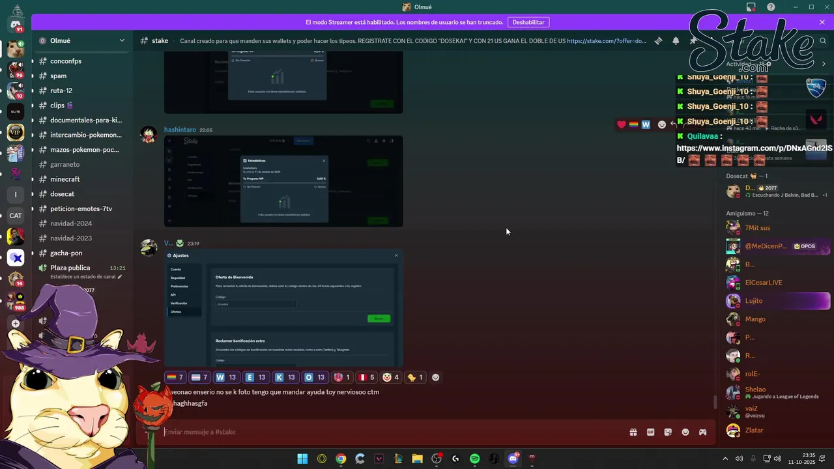Click the chat scrollbar thumb
Viewport: 834px width, 469px height.
click(x=715, y=402)
